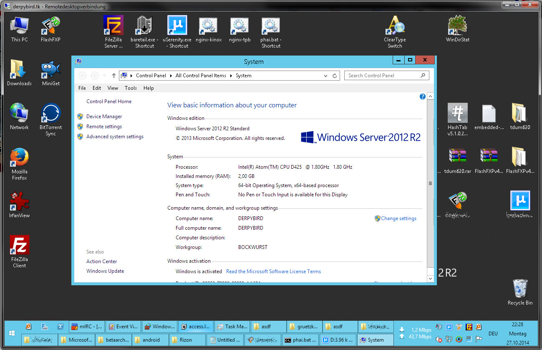542x350 pixels.
Task: Launch Mozilla Firefox from the desktop
Action: 19,164
